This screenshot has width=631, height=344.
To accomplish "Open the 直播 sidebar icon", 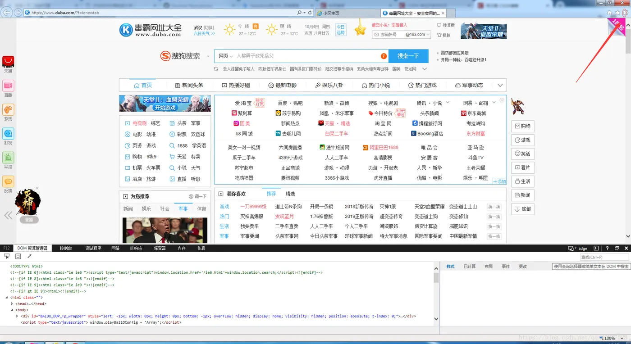I will (8, 86).
